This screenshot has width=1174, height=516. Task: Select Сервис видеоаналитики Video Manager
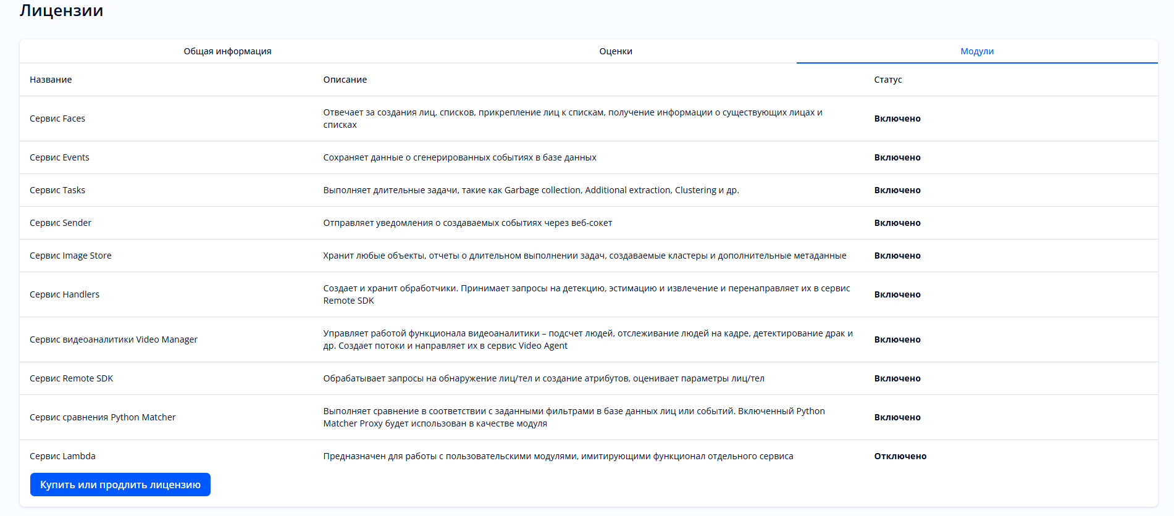tap(114, 339)
